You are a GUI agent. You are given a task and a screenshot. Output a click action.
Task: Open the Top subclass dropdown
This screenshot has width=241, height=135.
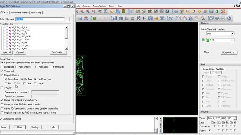232,40
